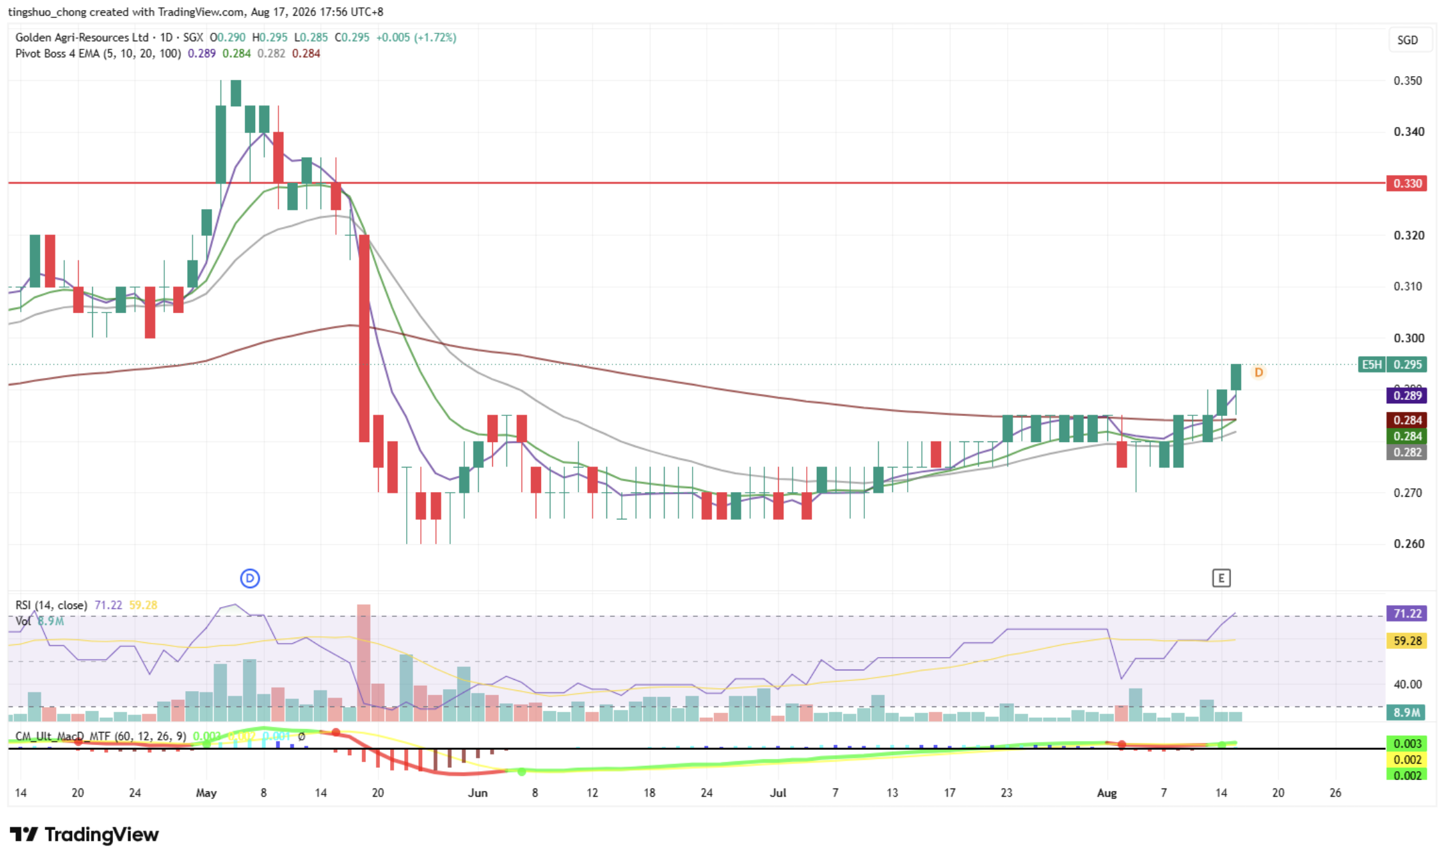Screen dimensions: 1444x856
Task: Click the Vol indicator label
Action: tap(23, 621)
